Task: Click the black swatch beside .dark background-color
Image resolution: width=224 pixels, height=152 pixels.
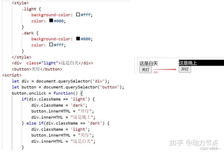Action: [x=78, y=38]
